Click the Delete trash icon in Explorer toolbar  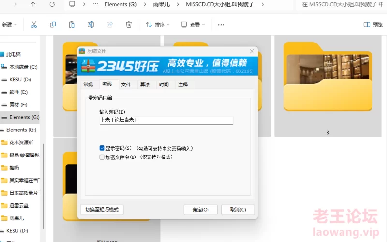pyautogui.click(x=129, y=25)
